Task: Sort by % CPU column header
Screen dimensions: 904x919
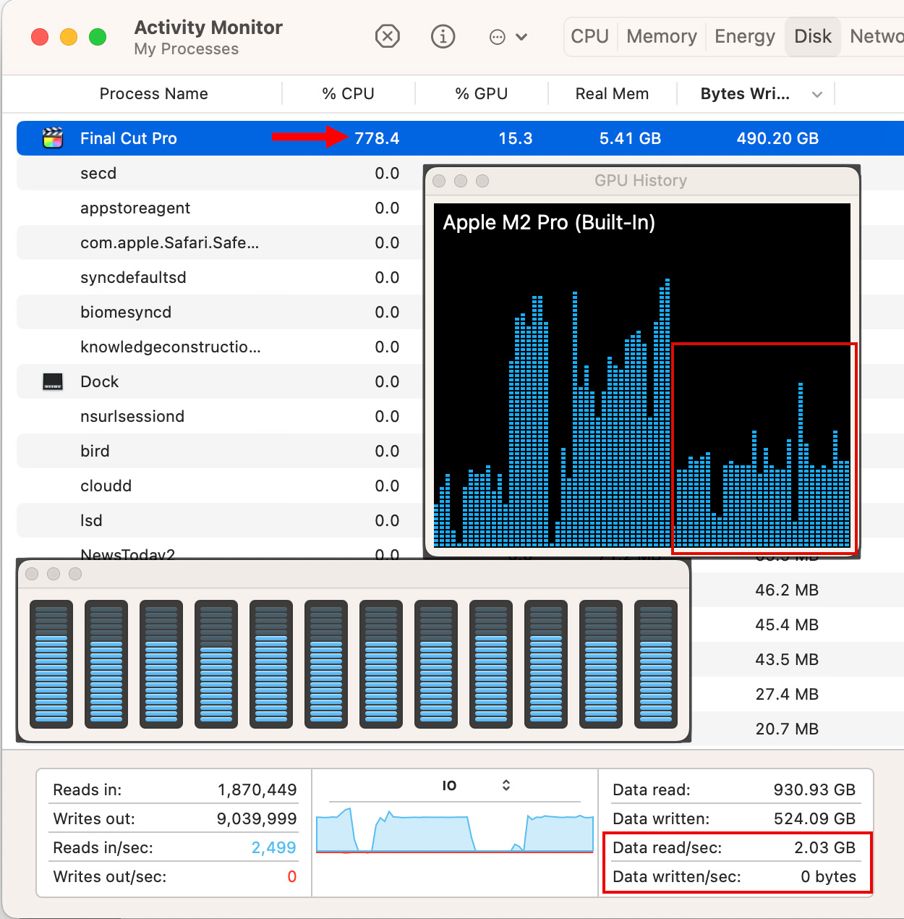Action: click(348, 93)
